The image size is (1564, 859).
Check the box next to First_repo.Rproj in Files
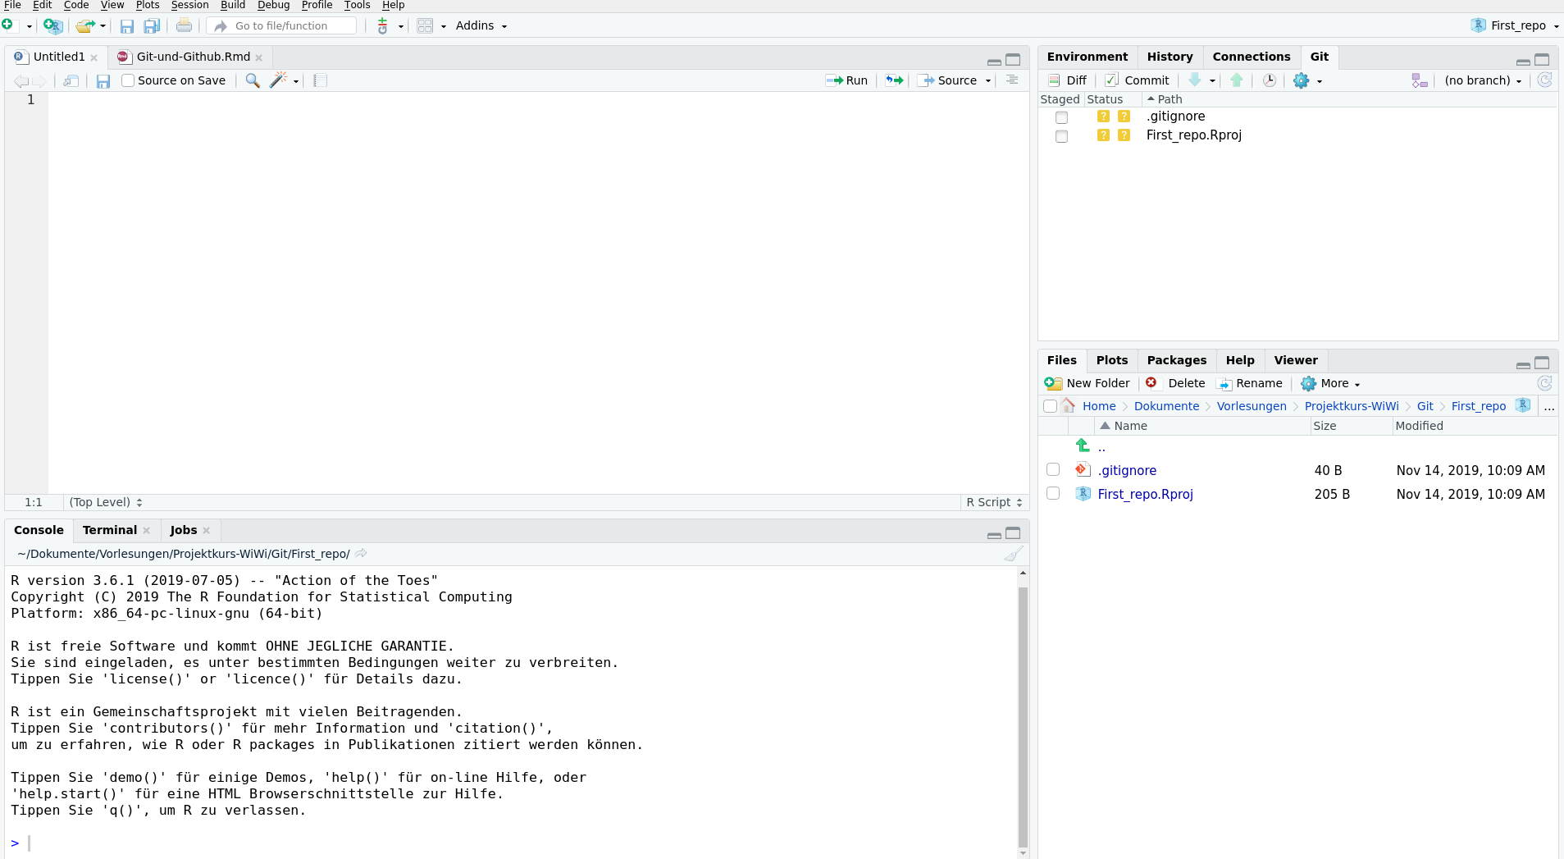coord(1053,494)
